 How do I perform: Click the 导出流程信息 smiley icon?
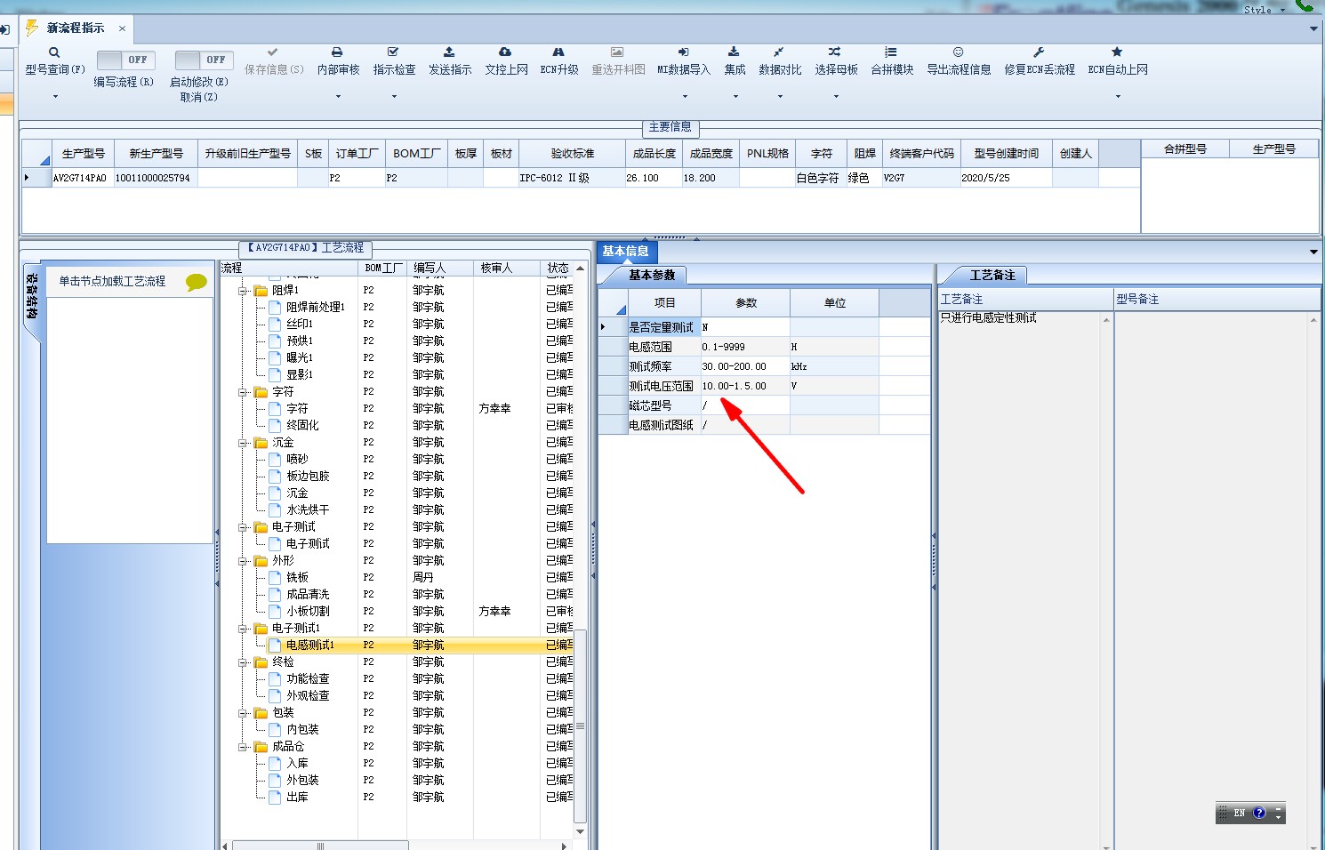[x=958, y=52]
